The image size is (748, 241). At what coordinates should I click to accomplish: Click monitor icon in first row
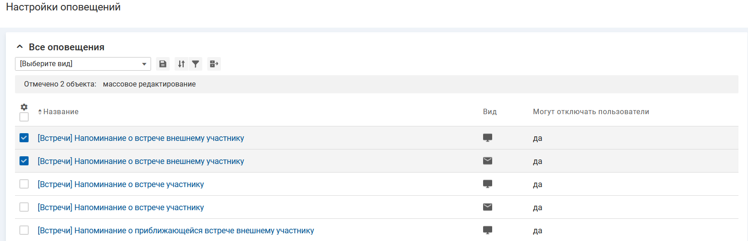pos(488,138)
